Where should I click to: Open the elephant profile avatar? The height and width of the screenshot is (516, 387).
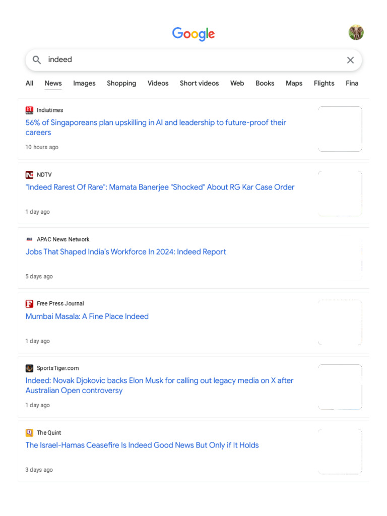pos(356,32)
